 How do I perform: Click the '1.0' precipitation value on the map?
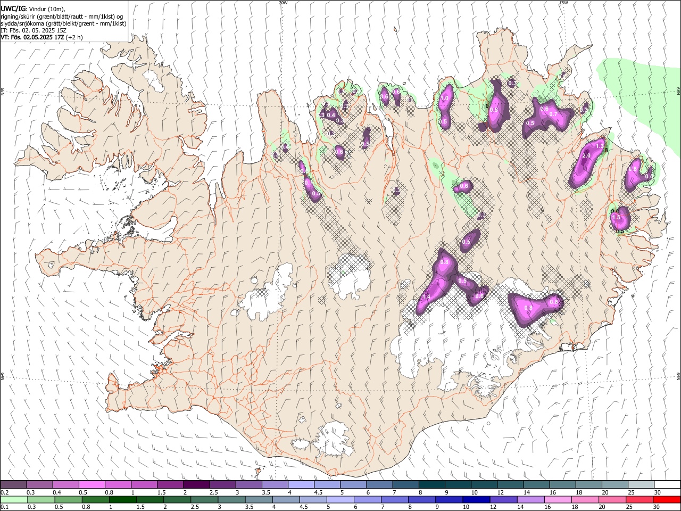pos(445,98)
